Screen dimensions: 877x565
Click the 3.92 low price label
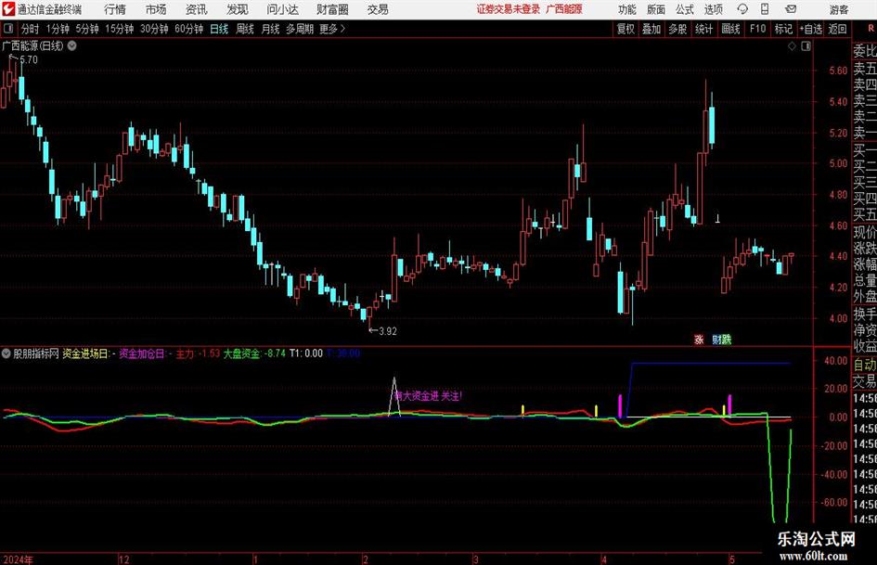[388, 331]
